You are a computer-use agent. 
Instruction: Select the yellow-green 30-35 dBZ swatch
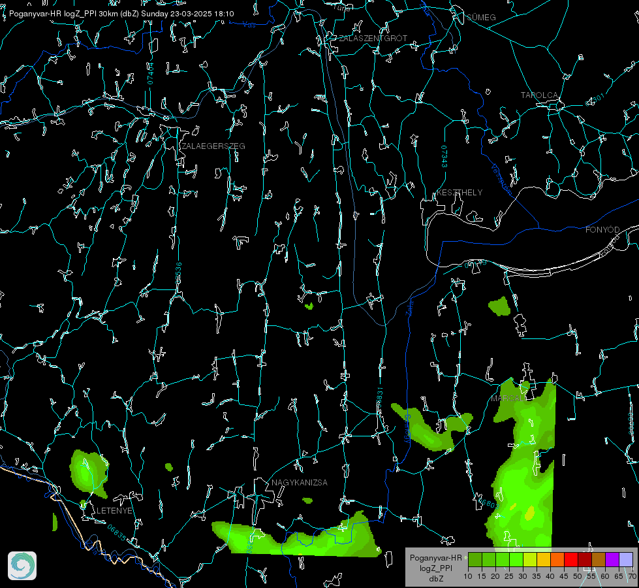click(530, 559)
